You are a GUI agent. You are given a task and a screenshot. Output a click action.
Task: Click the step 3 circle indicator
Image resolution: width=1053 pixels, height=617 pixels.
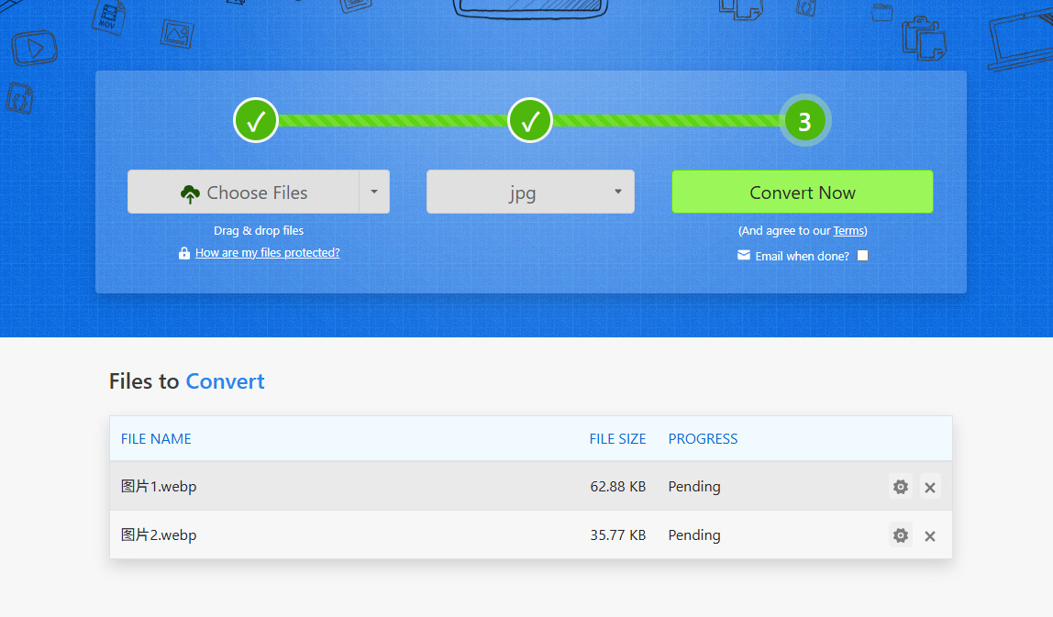(804, 121)
